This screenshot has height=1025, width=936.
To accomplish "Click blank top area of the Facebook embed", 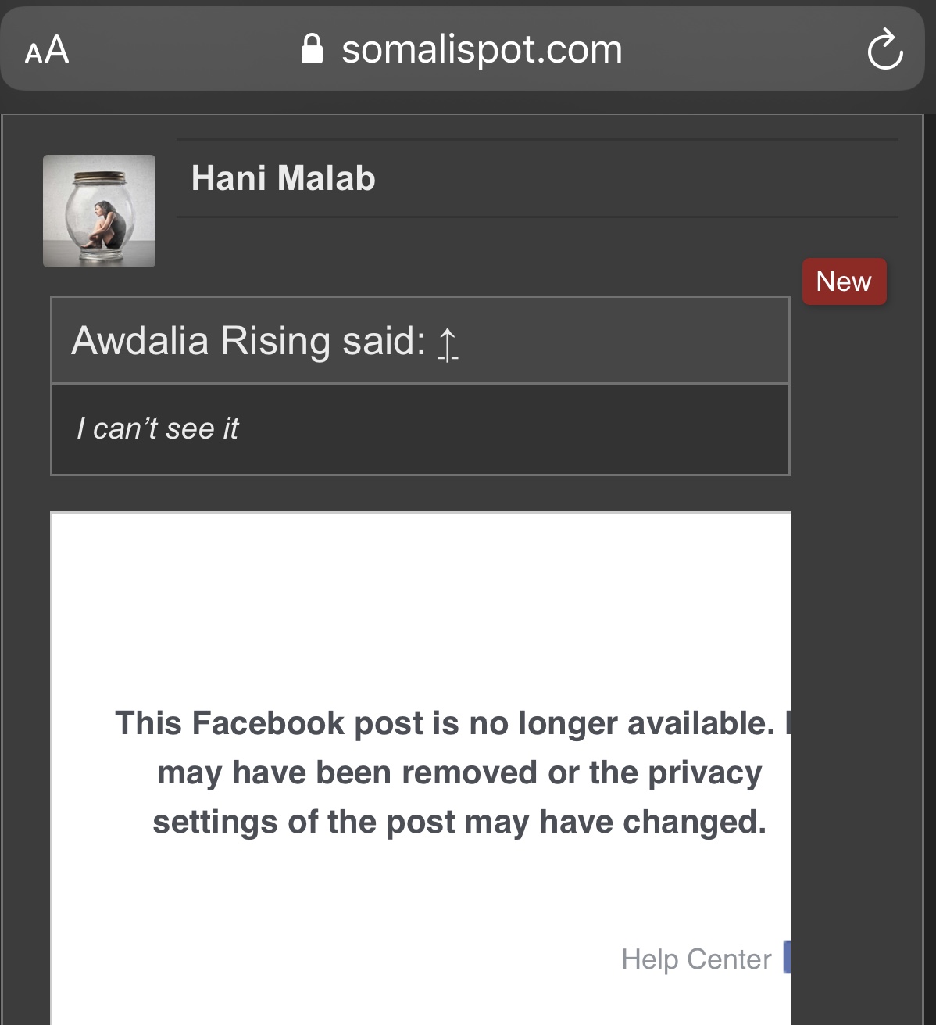I will pos(420,594).
